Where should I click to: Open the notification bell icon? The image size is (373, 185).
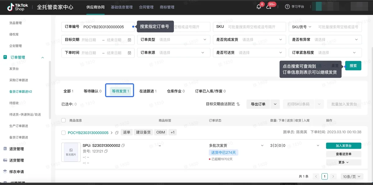[x=259, y=7]
